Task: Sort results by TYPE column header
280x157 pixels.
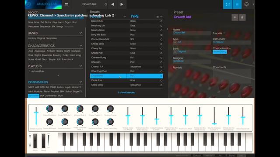Action: [x=134, y=17]
